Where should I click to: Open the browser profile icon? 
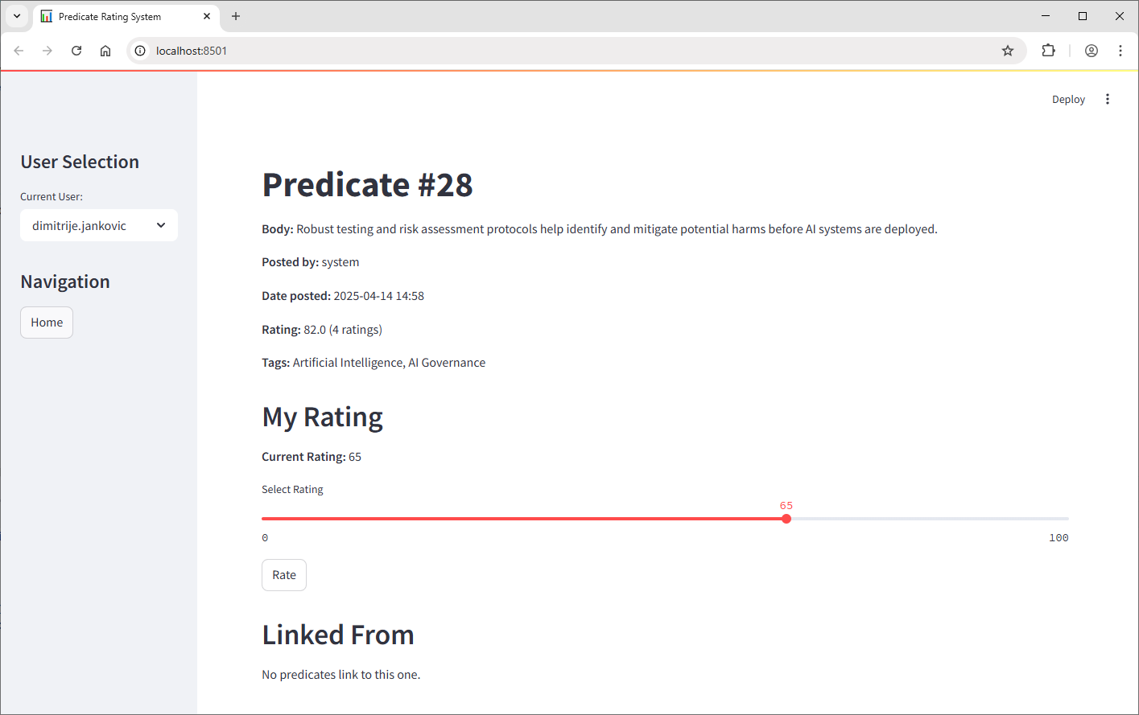point(1092,51)
